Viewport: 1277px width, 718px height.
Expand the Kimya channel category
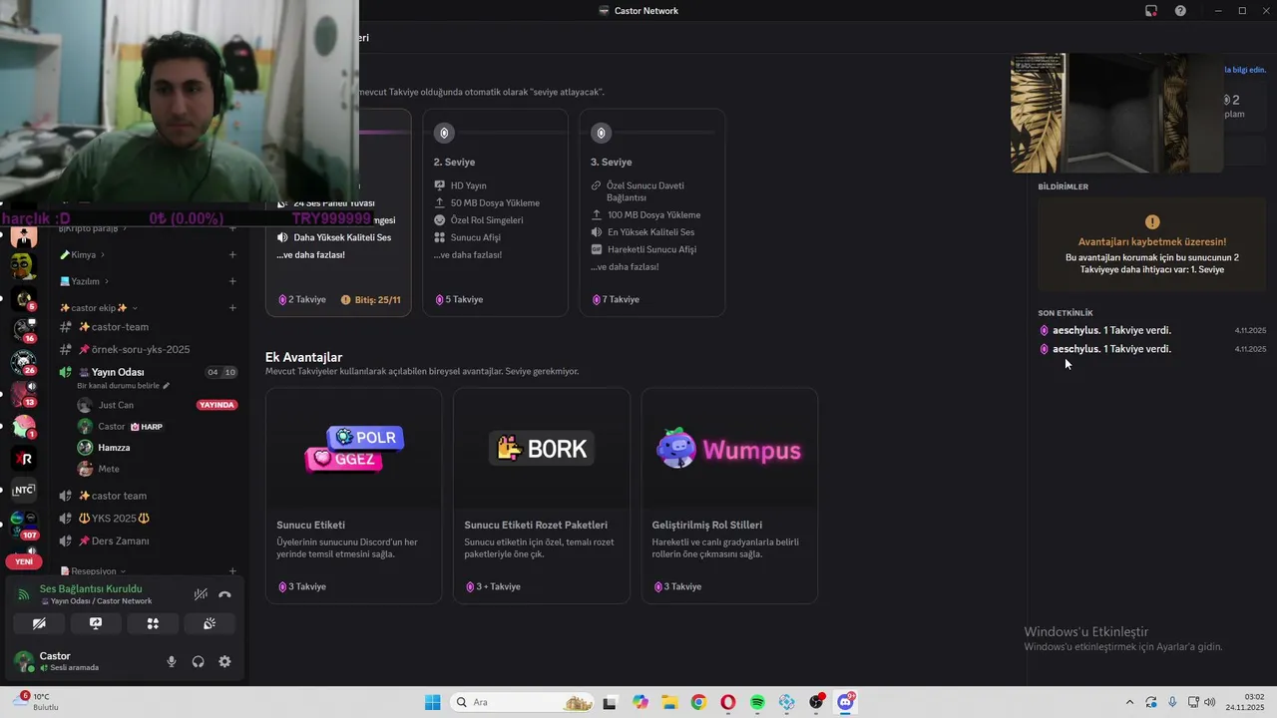[84, 254]
